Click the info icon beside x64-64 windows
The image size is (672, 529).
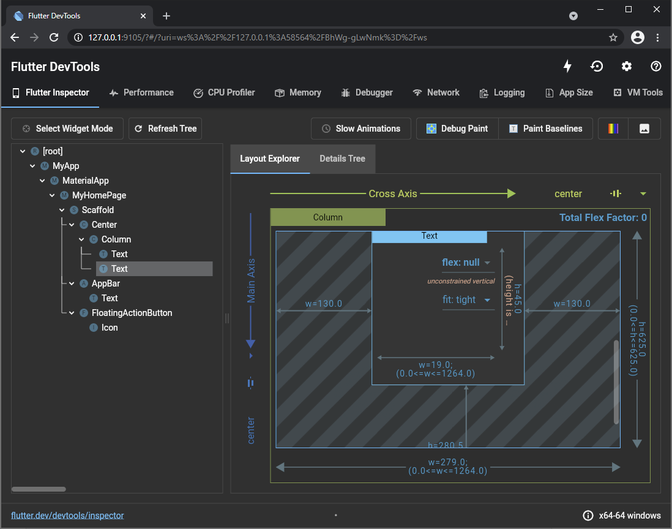tap(588, 516)
